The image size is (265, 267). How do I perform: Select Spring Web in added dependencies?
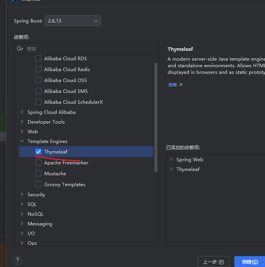190,160
